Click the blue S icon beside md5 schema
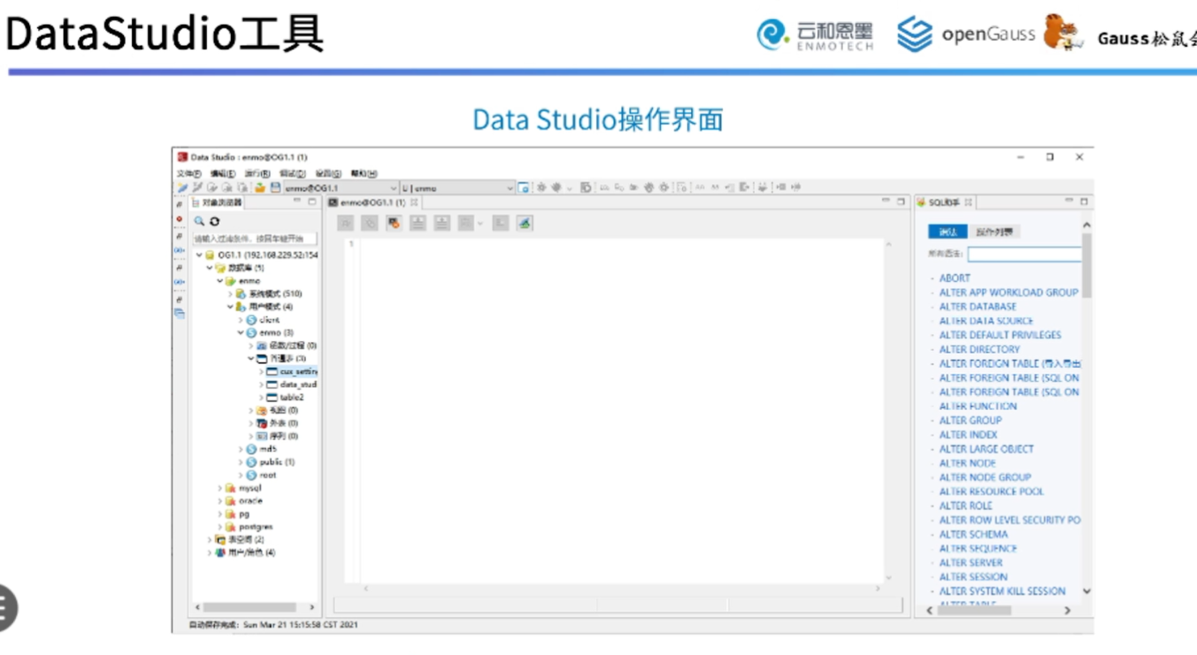Image resolution: width=1197 pixels, height=655 pixels. click(251, 449)
